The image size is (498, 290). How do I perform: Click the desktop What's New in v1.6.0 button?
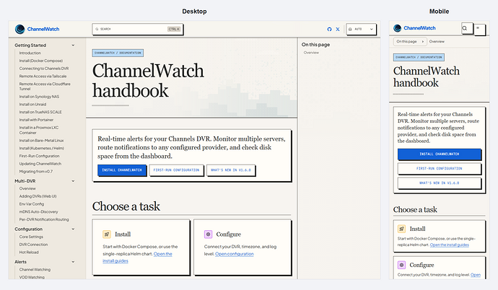[x=231, y=170]
